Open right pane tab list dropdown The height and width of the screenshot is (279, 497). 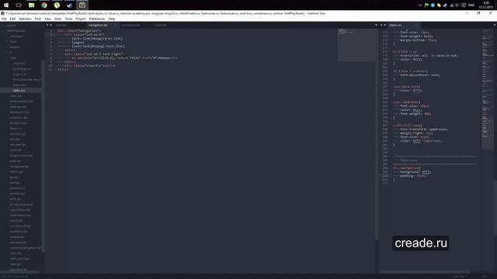point(495,26)
